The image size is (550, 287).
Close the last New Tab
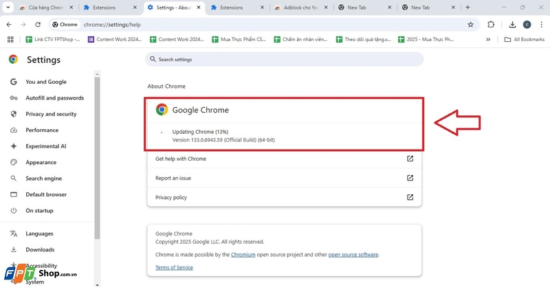click(x=453, y=8)
